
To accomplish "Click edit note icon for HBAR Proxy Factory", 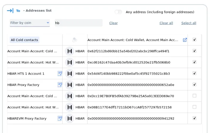I will 60,85.
